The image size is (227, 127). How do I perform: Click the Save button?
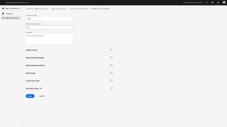[x=30, y=96]
